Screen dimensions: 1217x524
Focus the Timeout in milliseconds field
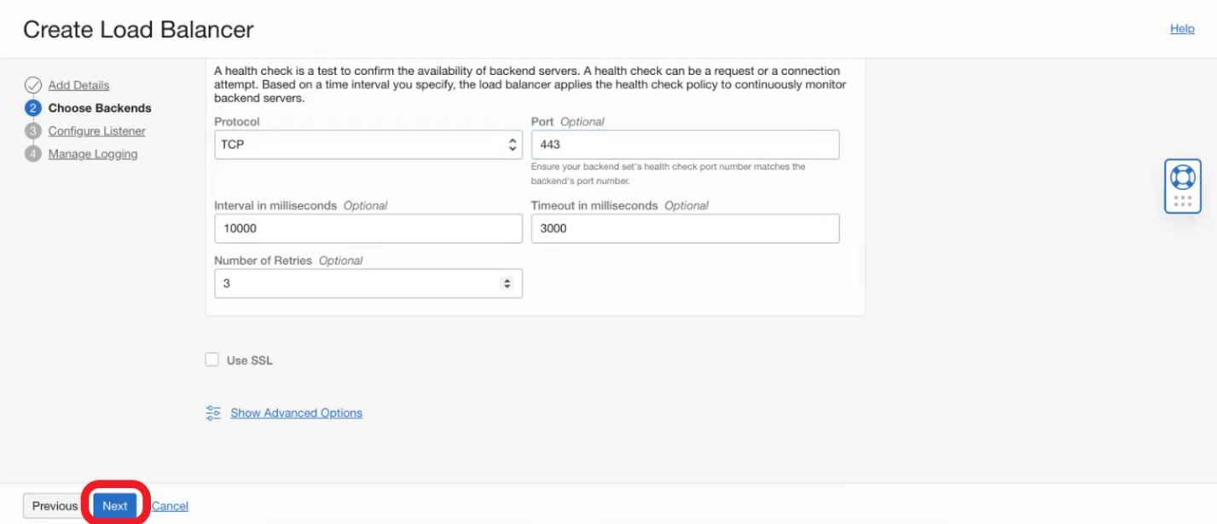685,228
